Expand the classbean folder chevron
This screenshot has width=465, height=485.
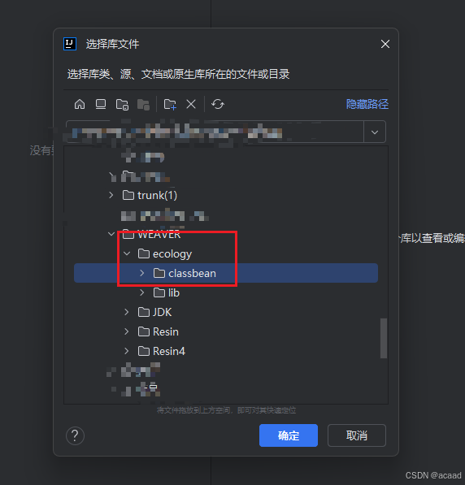point(142,273)
